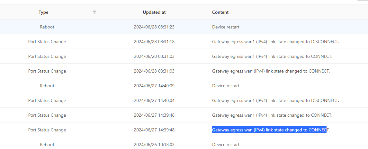Select the June 28 wan1 DISCONNECT message
The image size is (368, 149).
[x=275, y=42]
